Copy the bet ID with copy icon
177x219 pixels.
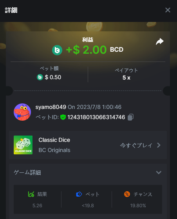(130, 117)
